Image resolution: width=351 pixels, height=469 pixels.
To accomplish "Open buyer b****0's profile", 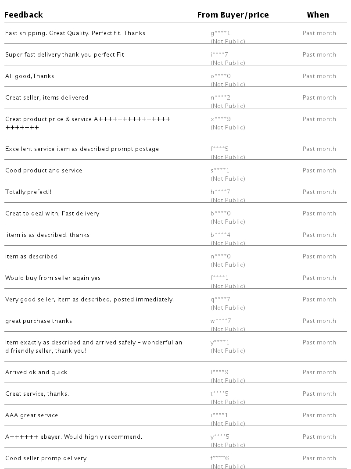I will click(220, 213).
